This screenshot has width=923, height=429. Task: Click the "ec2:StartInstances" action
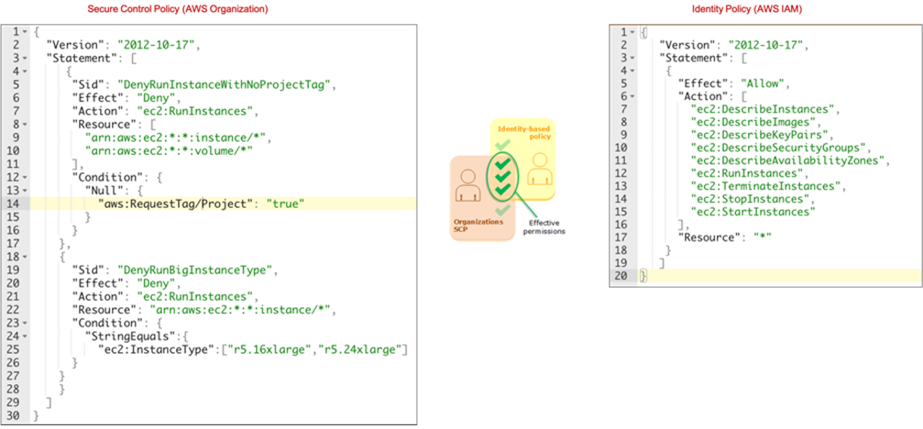(x=754, y=212)
